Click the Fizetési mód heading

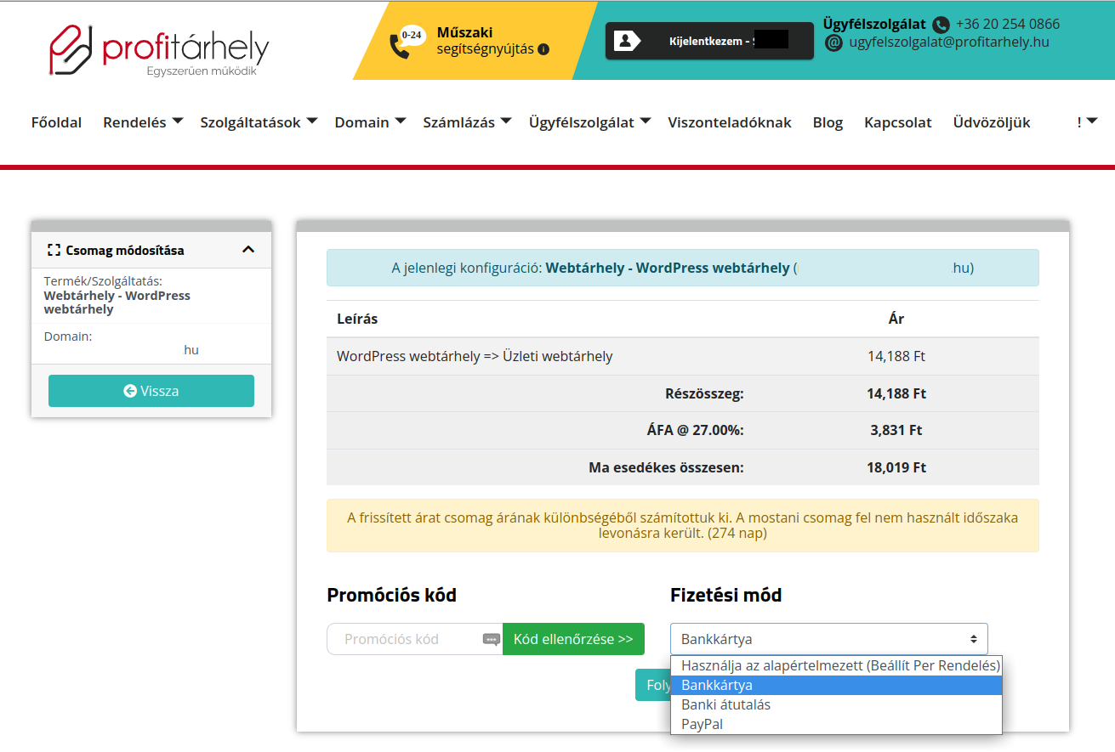point(725,595)
